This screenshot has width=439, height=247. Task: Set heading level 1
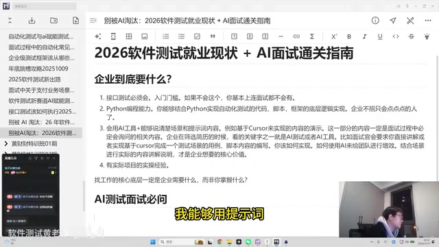(234, 36)
